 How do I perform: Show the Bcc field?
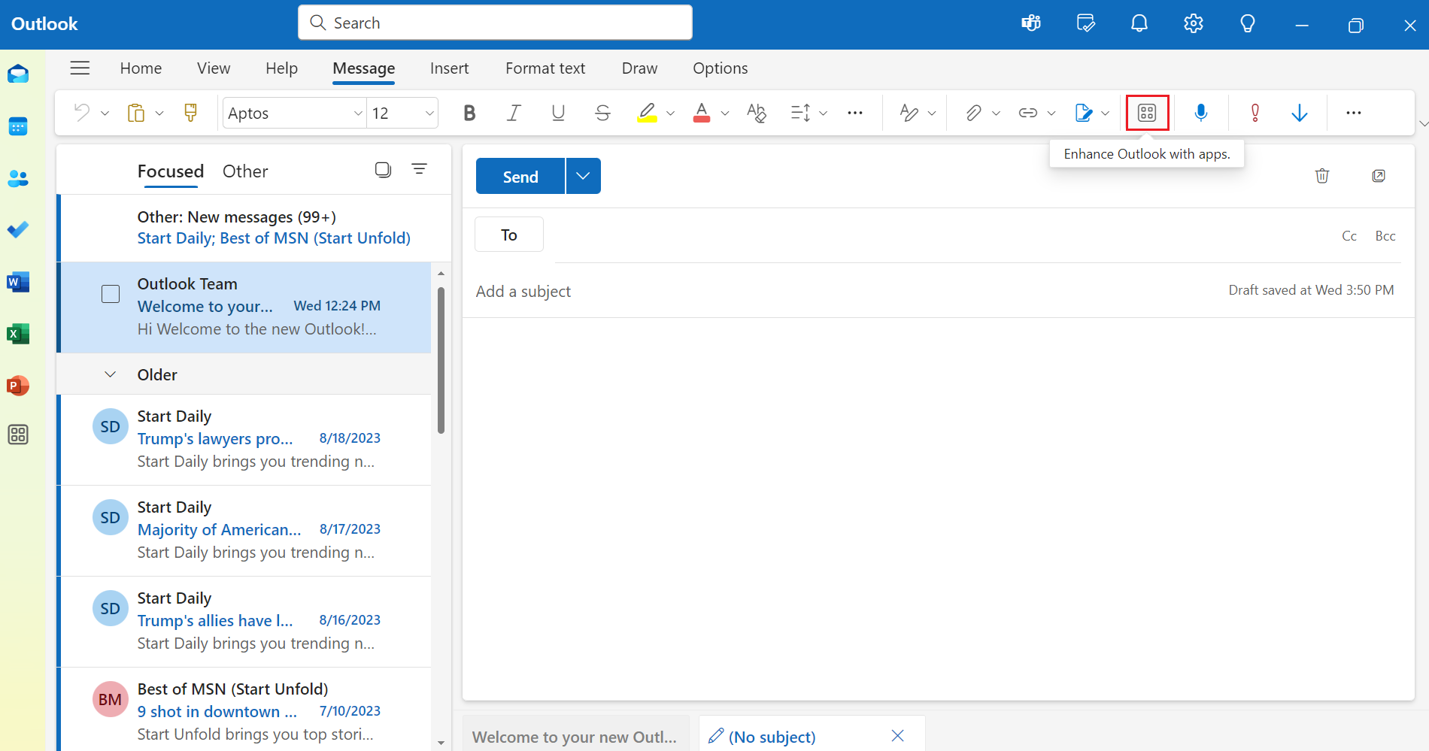1385,236
